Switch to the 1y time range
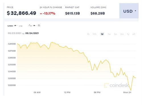Screen dimensions: 142x105 pos(128,34)
